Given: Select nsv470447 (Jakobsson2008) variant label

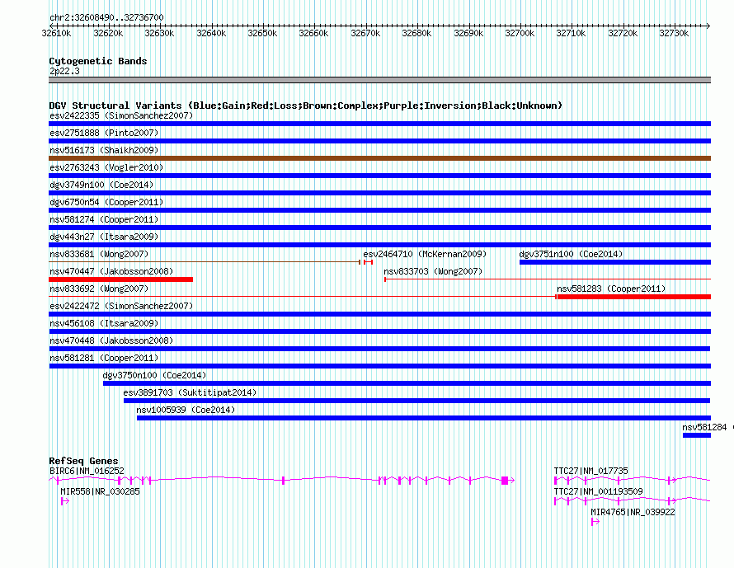Looking at the screenshot, I should [111, 271].
